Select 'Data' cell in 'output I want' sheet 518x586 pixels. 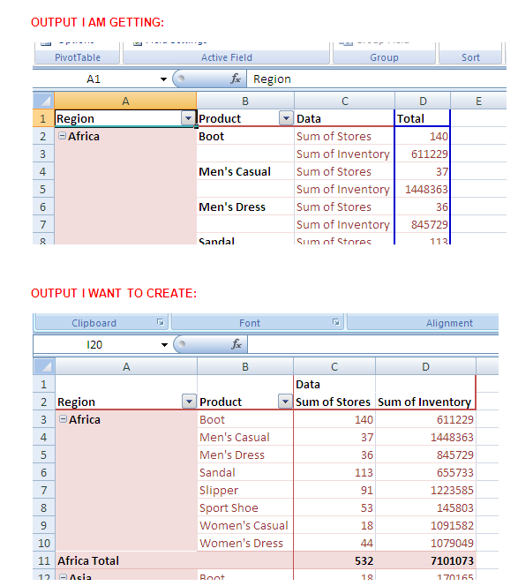(x=334, y=384)
